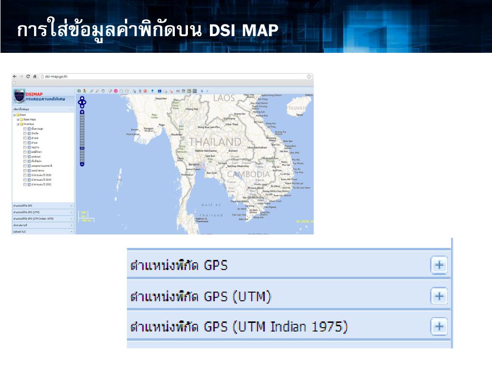The image size is (492, 369).
Task: Click the Overlays folder label
Action: pos(29,124)
